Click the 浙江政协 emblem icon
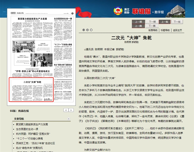Screen dimensions: 194x152 pos(118,11)
